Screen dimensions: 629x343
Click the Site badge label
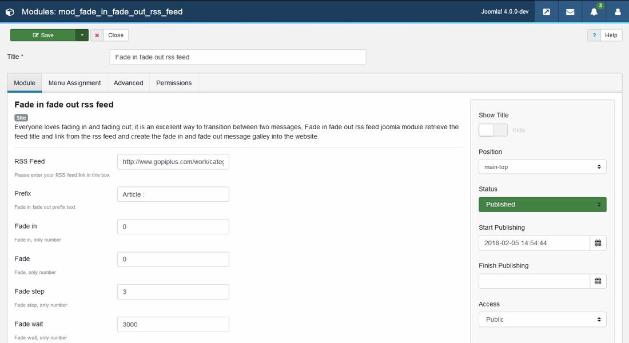click(21, 118)
